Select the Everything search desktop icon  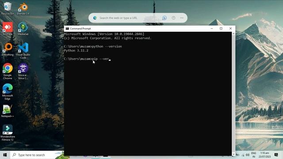click(x=8, y=49)
